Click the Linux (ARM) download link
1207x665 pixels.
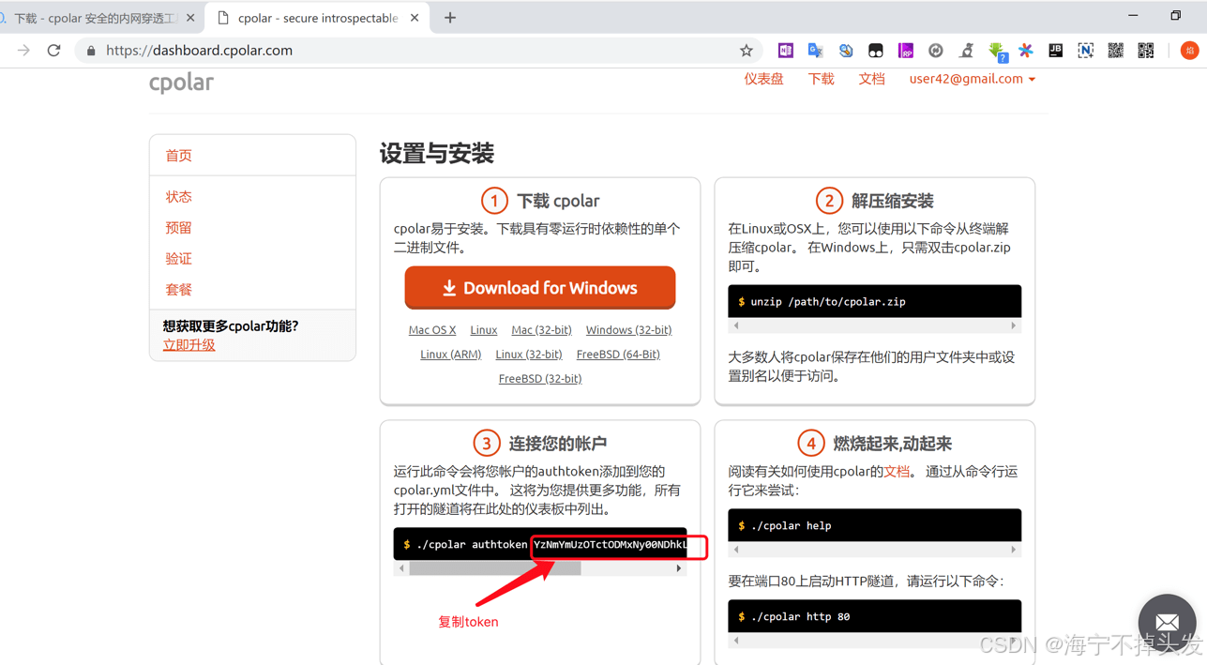point(450,355)
